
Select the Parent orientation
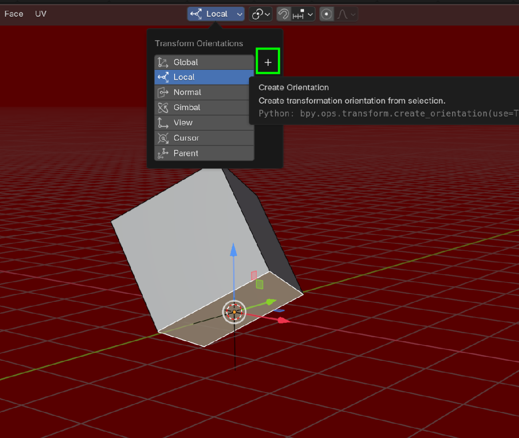point(204,153)
